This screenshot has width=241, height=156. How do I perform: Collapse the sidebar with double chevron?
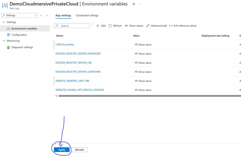click(47, 15)
